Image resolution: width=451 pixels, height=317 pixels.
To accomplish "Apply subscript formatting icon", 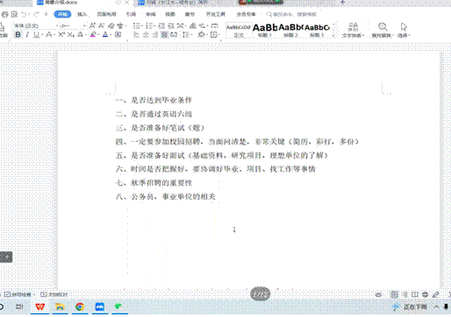I will [70, 35].
